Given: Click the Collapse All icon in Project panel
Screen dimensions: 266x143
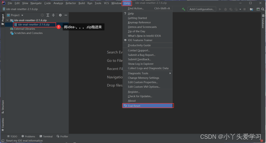Looking at the screenshot, I should coord(53,15).
